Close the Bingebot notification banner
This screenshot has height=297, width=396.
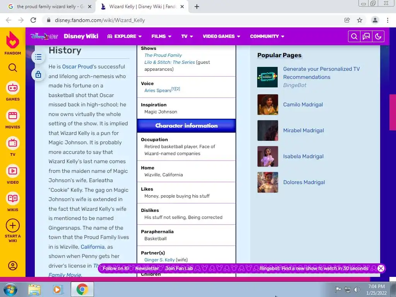click(x=381, y=268)
